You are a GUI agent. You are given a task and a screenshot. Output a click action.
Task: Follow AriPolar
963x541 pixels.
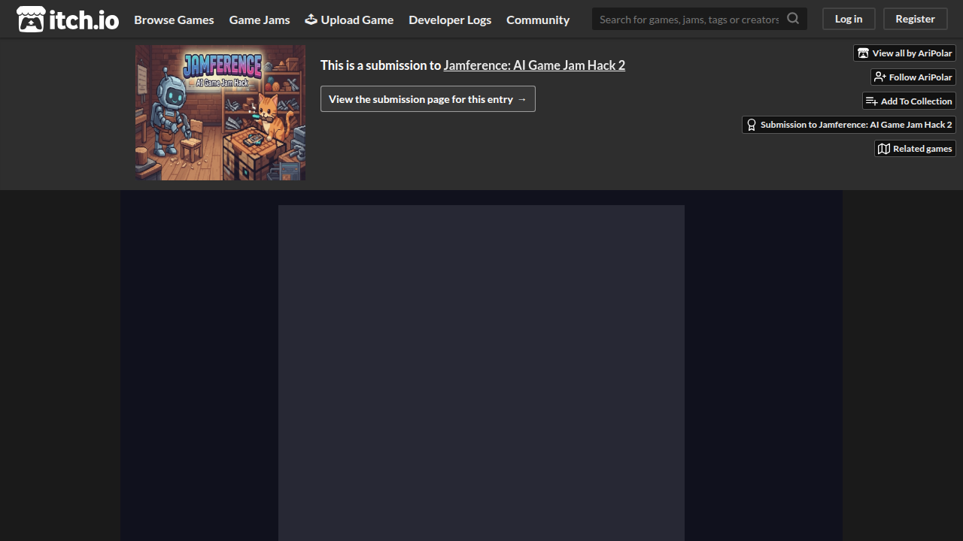[x=913, y=77]
